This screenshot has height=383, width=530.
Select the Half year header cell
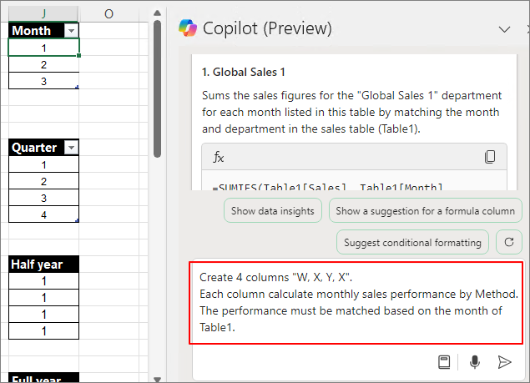[x=43, y=264]
